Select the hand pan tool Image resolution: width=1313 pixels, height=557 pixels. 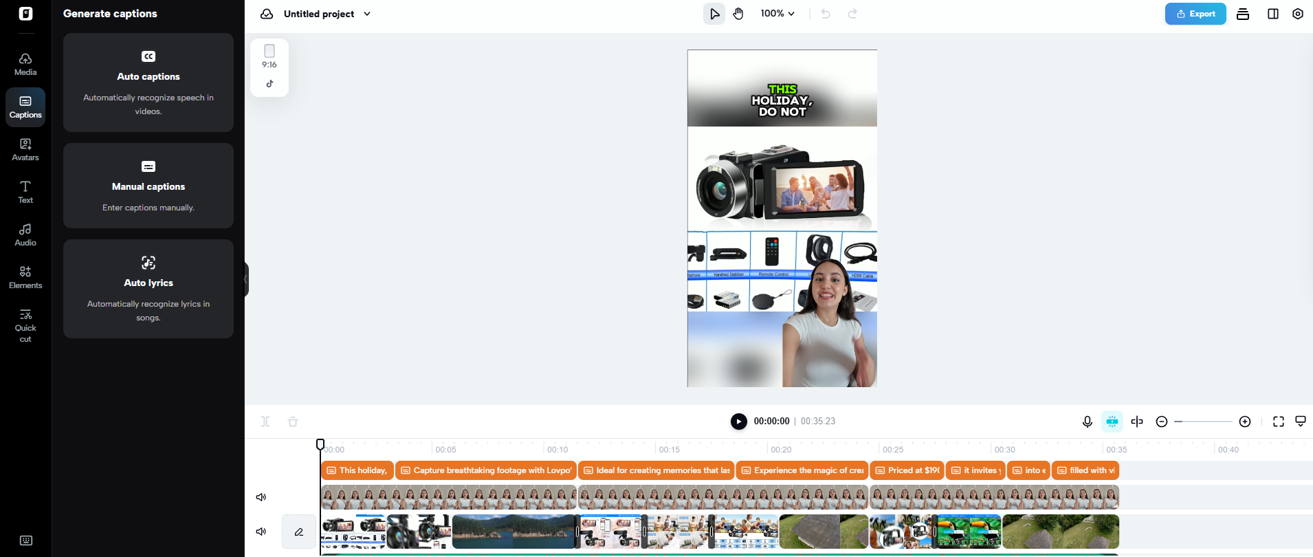point(738,14)
